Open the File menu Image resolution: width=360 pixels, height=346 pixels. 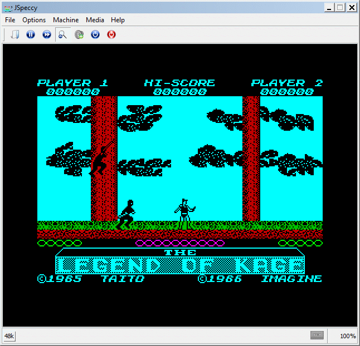click(10, 20)
